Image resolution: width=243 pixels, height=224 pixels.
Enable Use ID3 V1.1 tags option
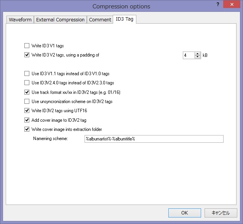[x=27, y=73]
